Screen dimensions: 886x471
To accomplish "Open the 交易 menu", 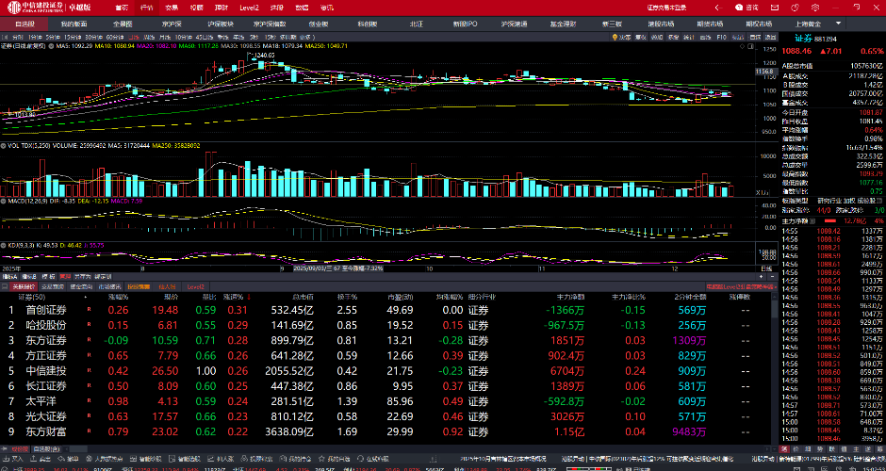I will [x=172, y=8].
